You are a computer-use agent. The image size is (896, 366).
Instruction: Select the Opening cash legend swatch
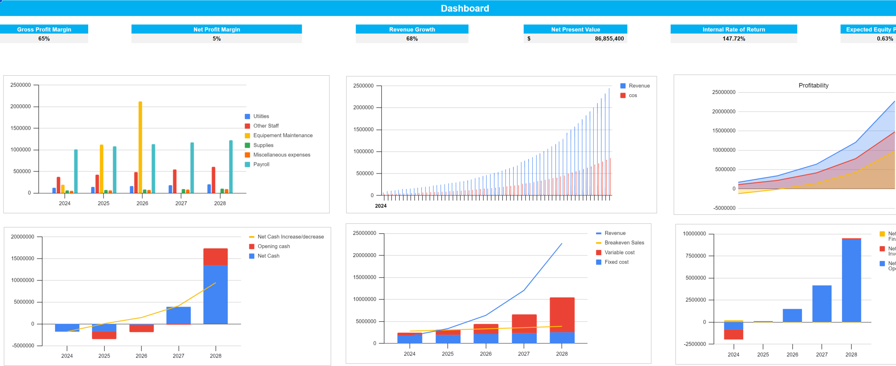pyautogui.click(x=252, y=247)
